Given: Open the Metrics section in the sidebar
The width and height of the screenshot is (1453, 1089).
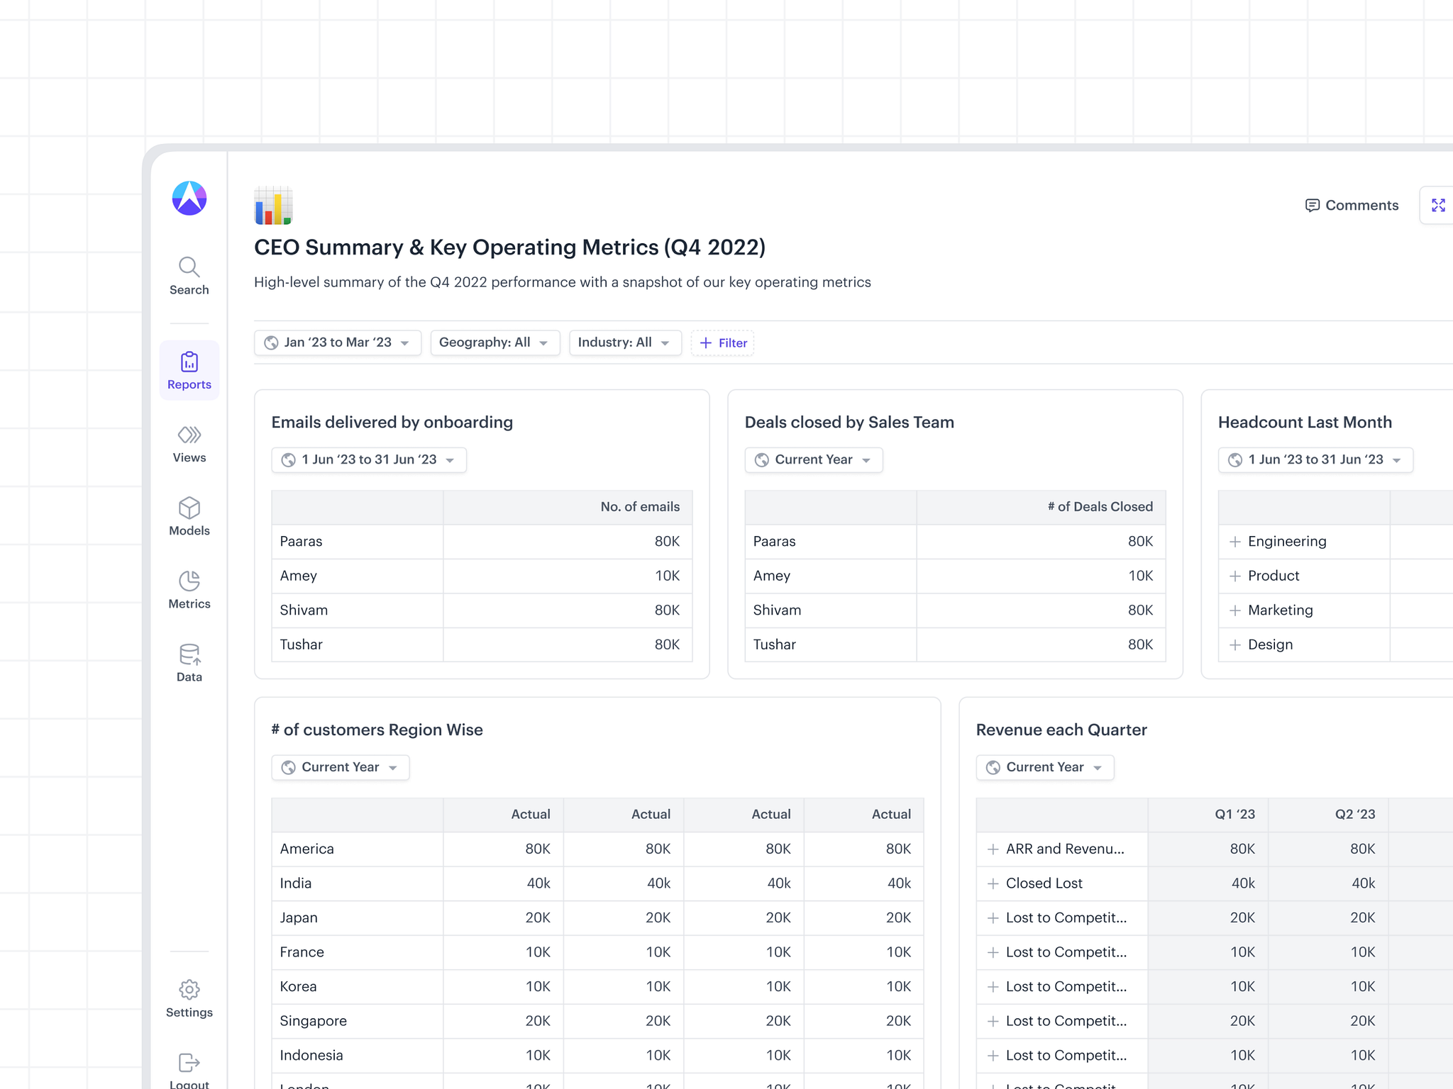Looking at the screenshot, I should pyautogui.click(x=189, y=589).
